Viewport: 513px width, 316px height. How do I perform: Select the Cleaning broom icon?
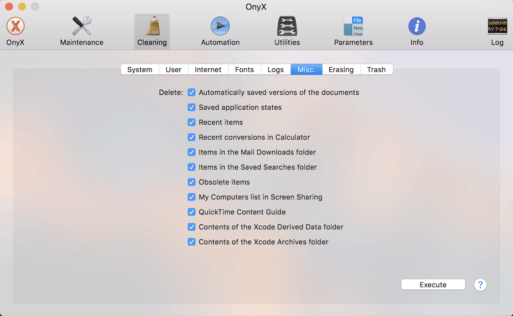(152, 27)
